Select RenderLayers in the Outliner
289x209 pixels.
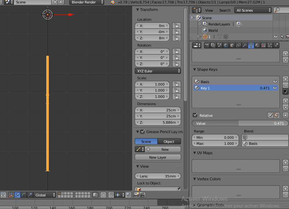coord(219,24)
